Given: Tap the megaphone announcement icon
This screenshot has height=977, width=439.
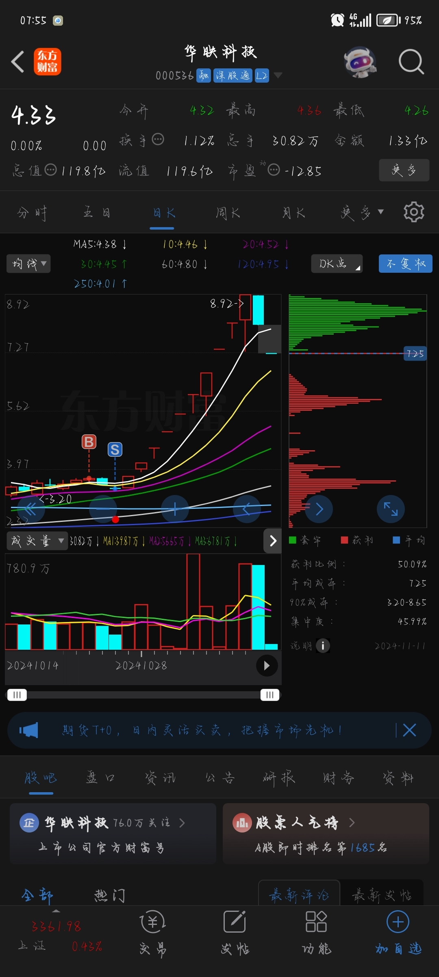Looking at the screenshot, I should coord(29,730).
